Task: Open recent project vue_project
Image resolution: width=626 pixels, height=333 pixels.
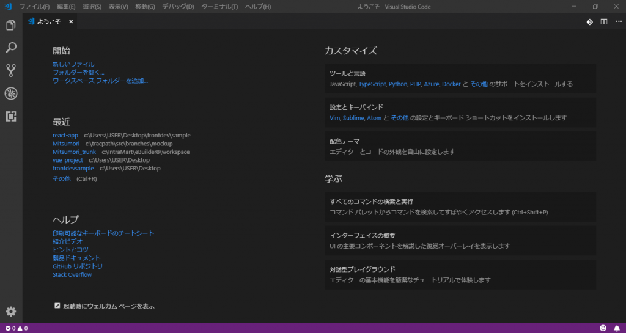Action: [68, 160]
